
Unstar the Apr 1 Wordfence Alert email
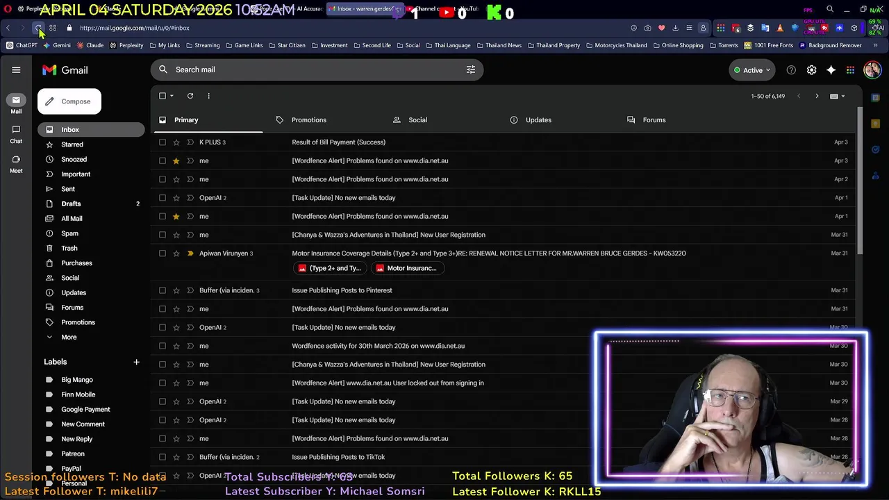(176, 216)
